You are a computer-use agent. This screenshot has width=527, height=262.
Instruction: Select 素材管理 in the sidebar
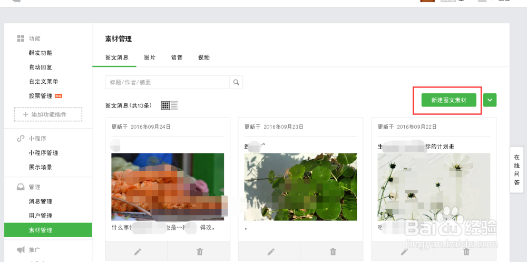[48, 230]
